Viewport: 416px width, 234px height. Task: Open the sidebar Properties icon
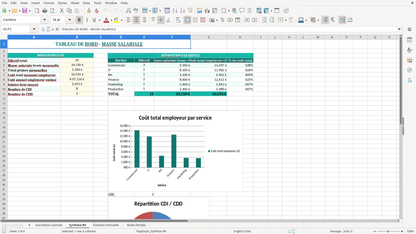click(x=409, y=40)
